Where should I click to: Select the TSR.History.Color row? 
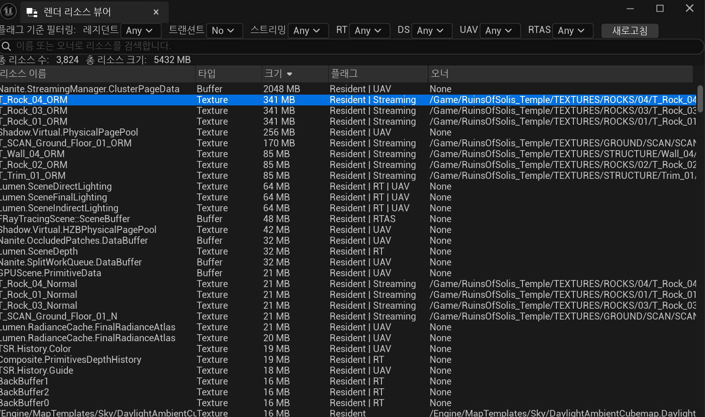pos(348,349)
